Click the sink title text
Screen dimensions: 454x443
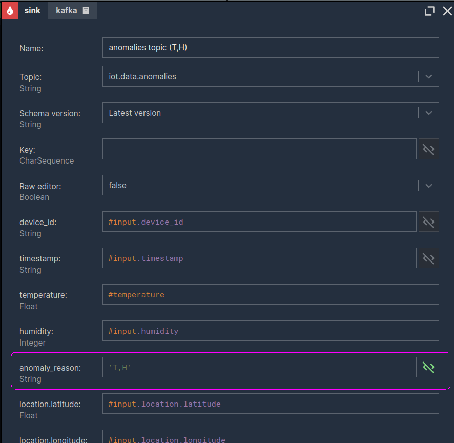click(32, 11)
